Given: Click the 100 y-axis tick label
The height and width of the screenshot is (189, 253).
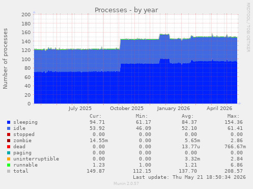Looking at the screenshot, I should point(26,59).
